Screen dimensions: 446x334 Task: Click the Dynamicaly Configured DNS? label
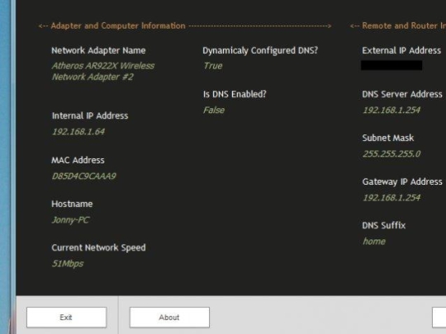click(x=260, y=50)
